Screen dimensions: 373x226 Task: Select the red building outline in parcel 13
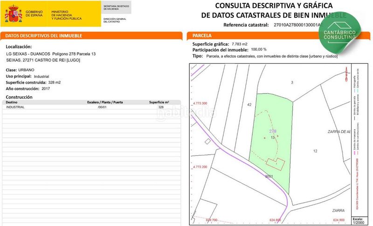276,164
